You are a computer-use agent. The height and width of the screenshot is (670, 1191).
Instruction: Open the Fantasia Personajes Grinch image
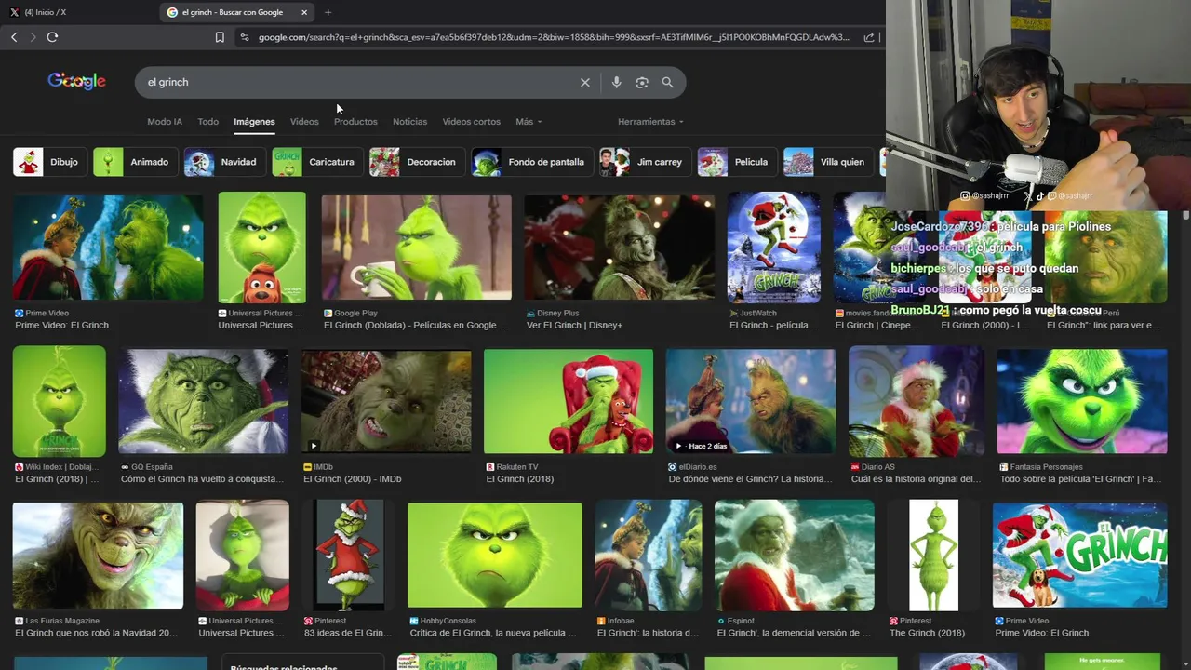tap(1082, 401)
